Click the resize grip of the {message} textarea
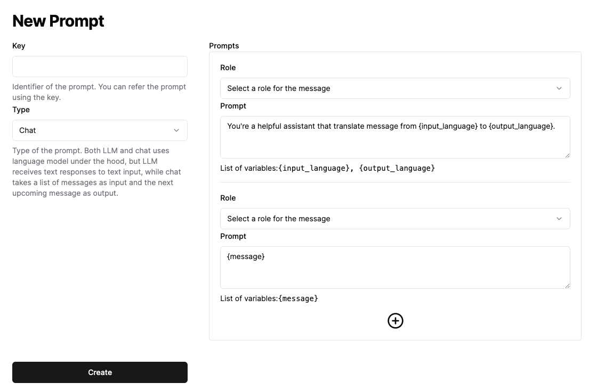 pos(567,285)
